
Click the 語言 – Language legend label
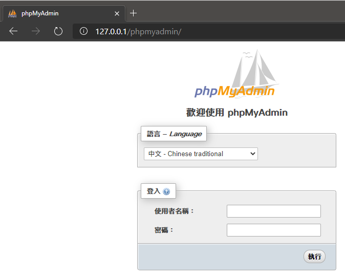coord(174,134)
